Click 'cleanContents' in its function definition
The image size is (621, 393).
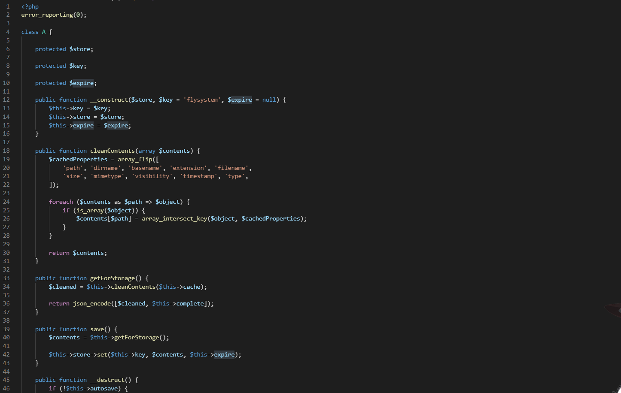click(x=113, y=151)
